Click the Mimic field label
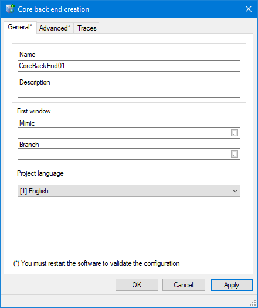This screenshot has height=308, width=258. click(27, 123)
